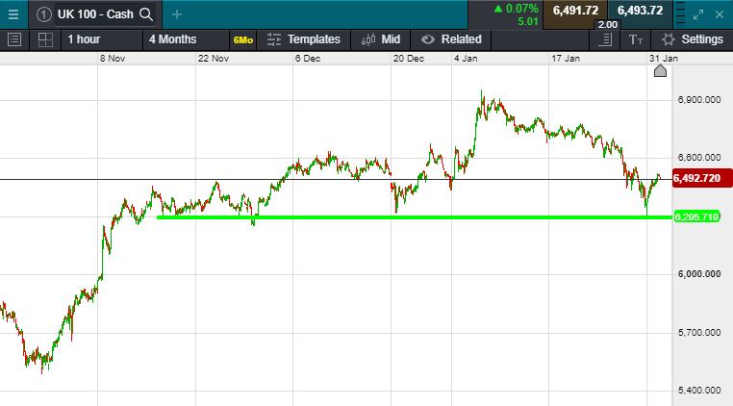
Task: Click the 5,700.000 price axis label
Action: point(699,333)
